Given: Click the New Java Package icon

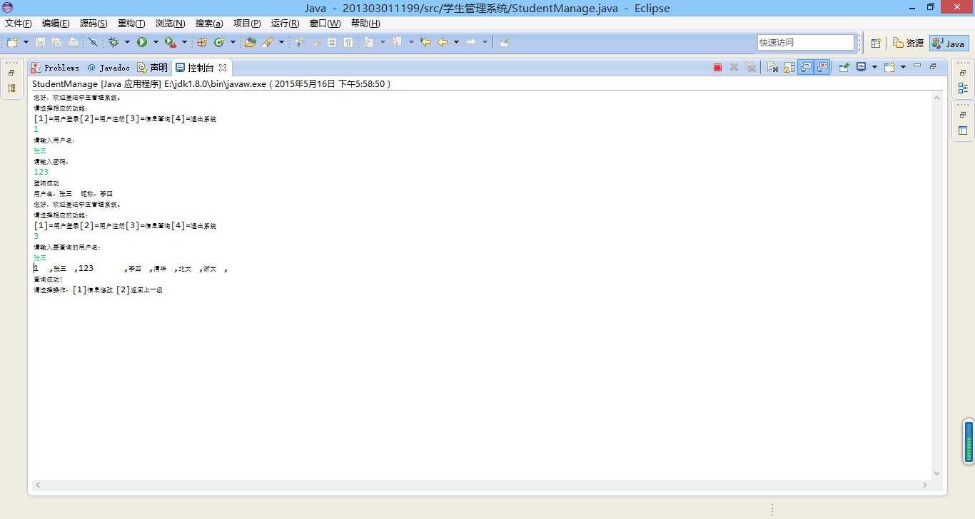Looking at the screenshot, I should 202,42.
